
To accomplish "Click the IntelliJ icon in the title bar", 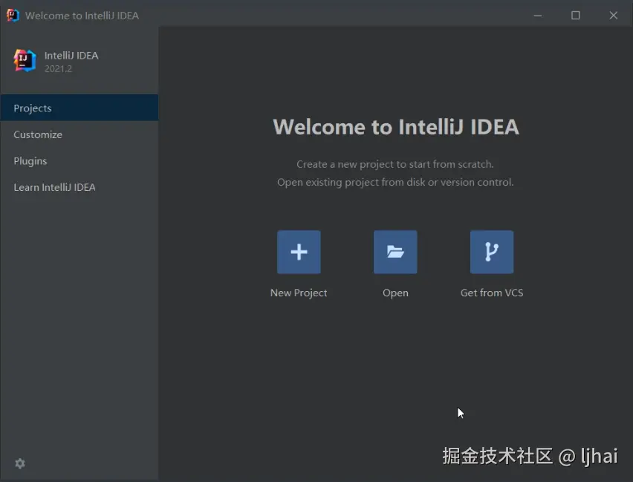I will point(13,16).
